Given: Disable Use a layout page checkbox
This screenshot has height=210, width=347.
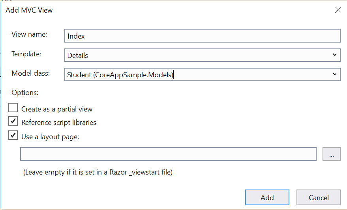Looking at the screenshot, I should [13, 136].
